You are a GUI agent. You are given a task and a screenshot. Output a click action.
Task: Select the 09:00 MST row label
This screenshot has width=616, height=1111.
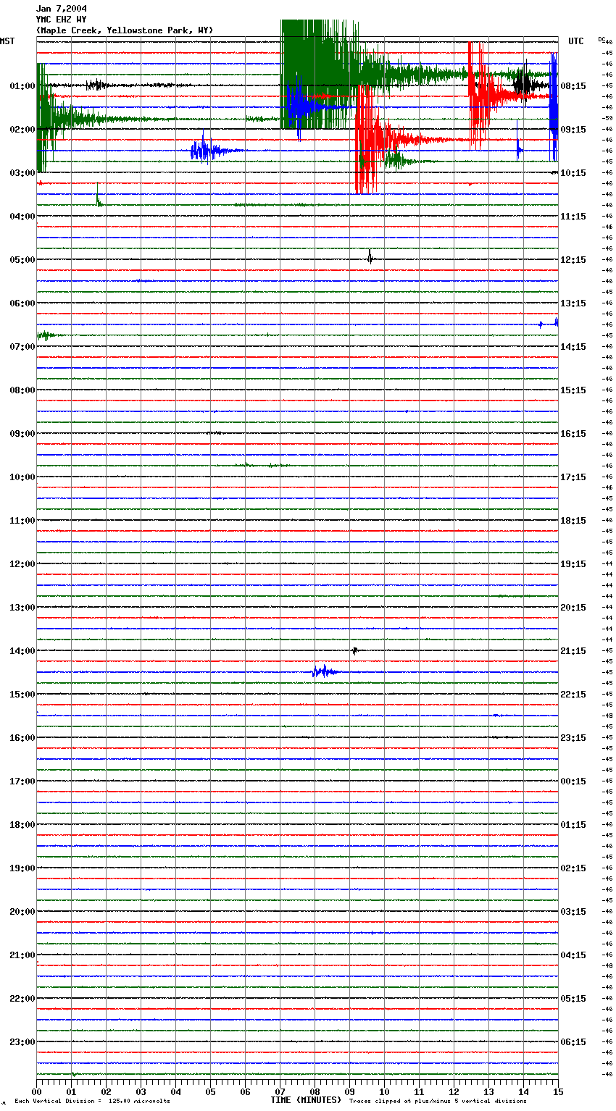[22, 434]
